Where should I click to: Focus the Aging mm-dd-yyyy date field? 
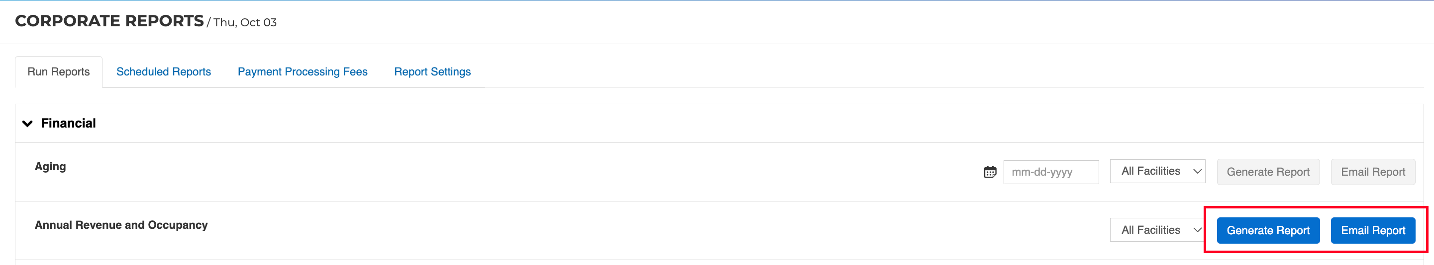[1051, 172]
